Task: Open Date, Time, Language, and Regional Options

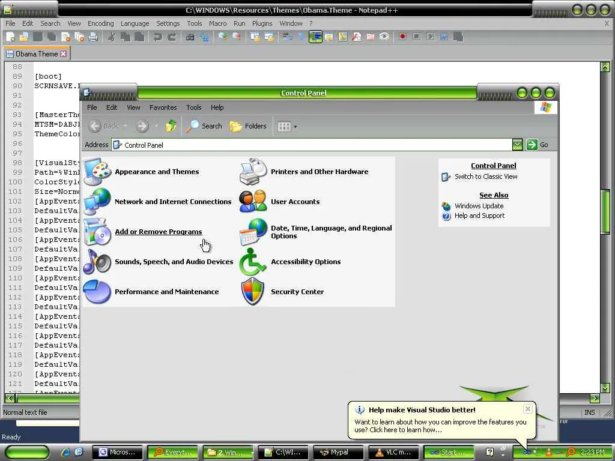Action: pos(332,232)
